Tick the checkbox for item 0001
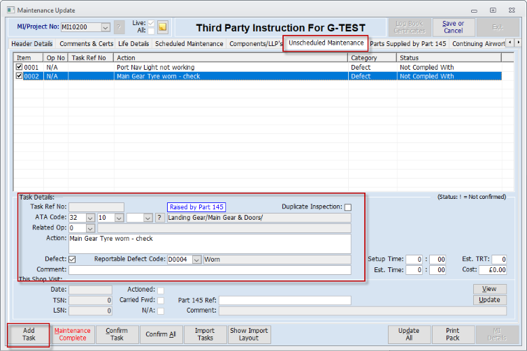Screen dimensions: 527x351 click(19, 68)
